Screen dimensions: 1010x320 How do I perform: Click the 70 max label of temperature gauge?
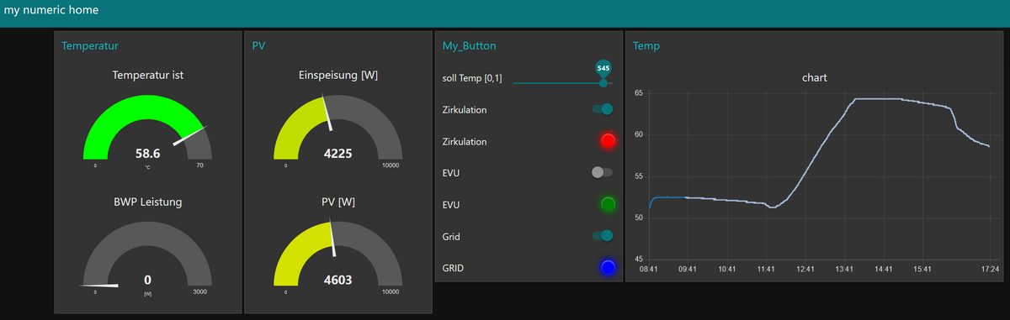(x=199, y=166)
